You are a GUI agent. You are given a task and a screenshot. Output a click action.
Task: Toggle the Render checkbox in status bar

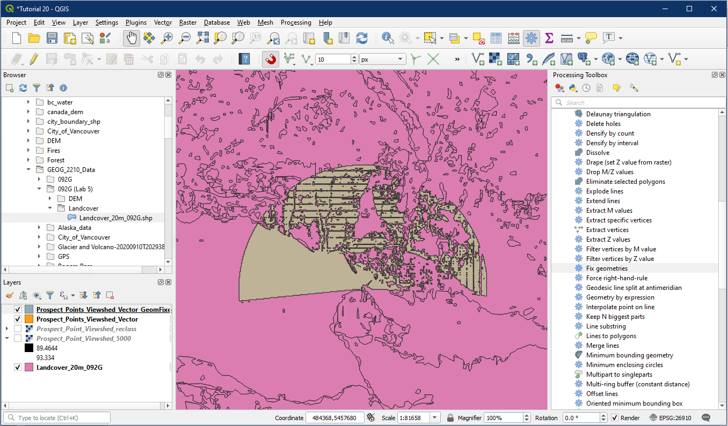tap(615, 418)
